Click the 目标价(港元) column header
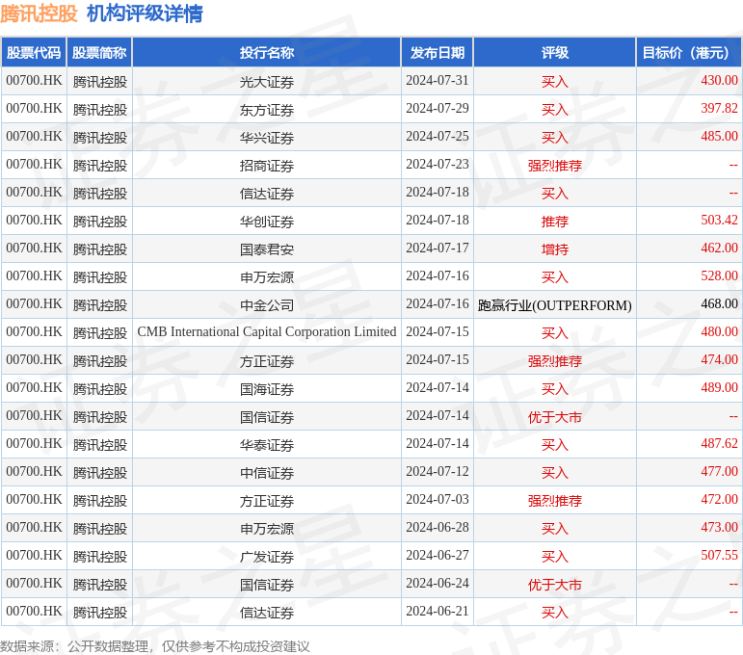Screen dimensions: 743x655 click(689, 53)
